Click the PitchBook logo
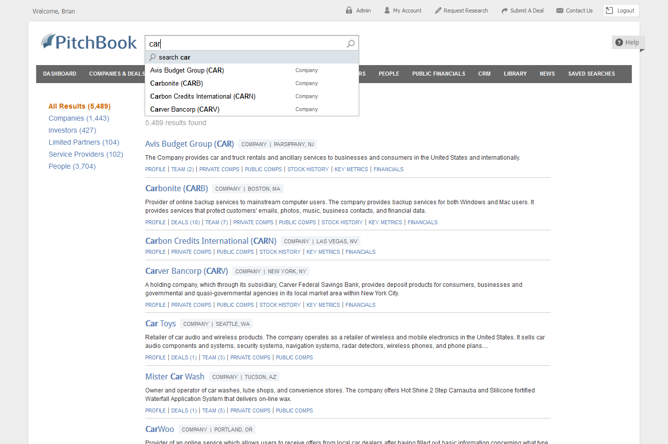The width and height of the screenshot is (668, 444). [x=89, y=42]
